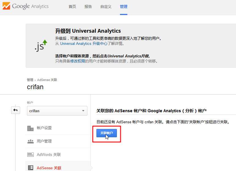Open 用户管理 in the sidebar
236x171 pixels.
coord(44,141)
